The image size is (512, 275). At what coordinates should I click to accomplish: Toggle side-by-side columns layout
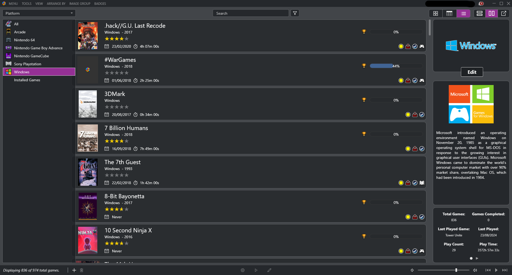pos(491,13)
